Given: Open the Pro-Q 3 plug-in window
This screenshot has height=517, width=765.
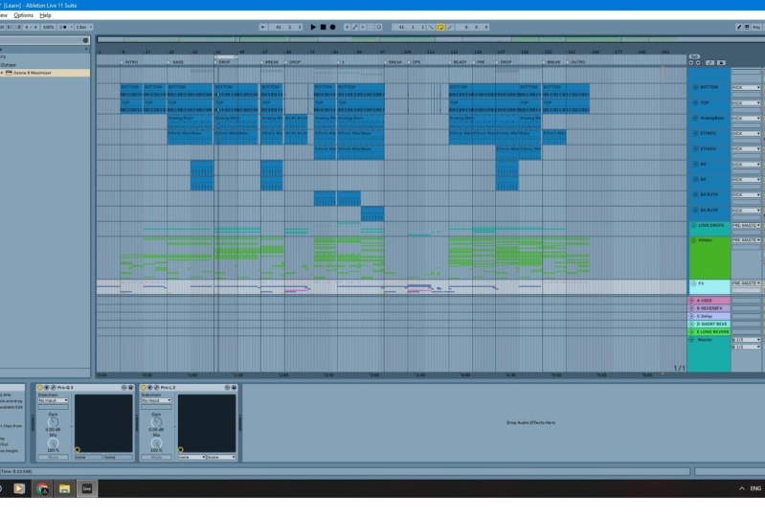Looking at the screenshot, I should (x=54, y=388).
